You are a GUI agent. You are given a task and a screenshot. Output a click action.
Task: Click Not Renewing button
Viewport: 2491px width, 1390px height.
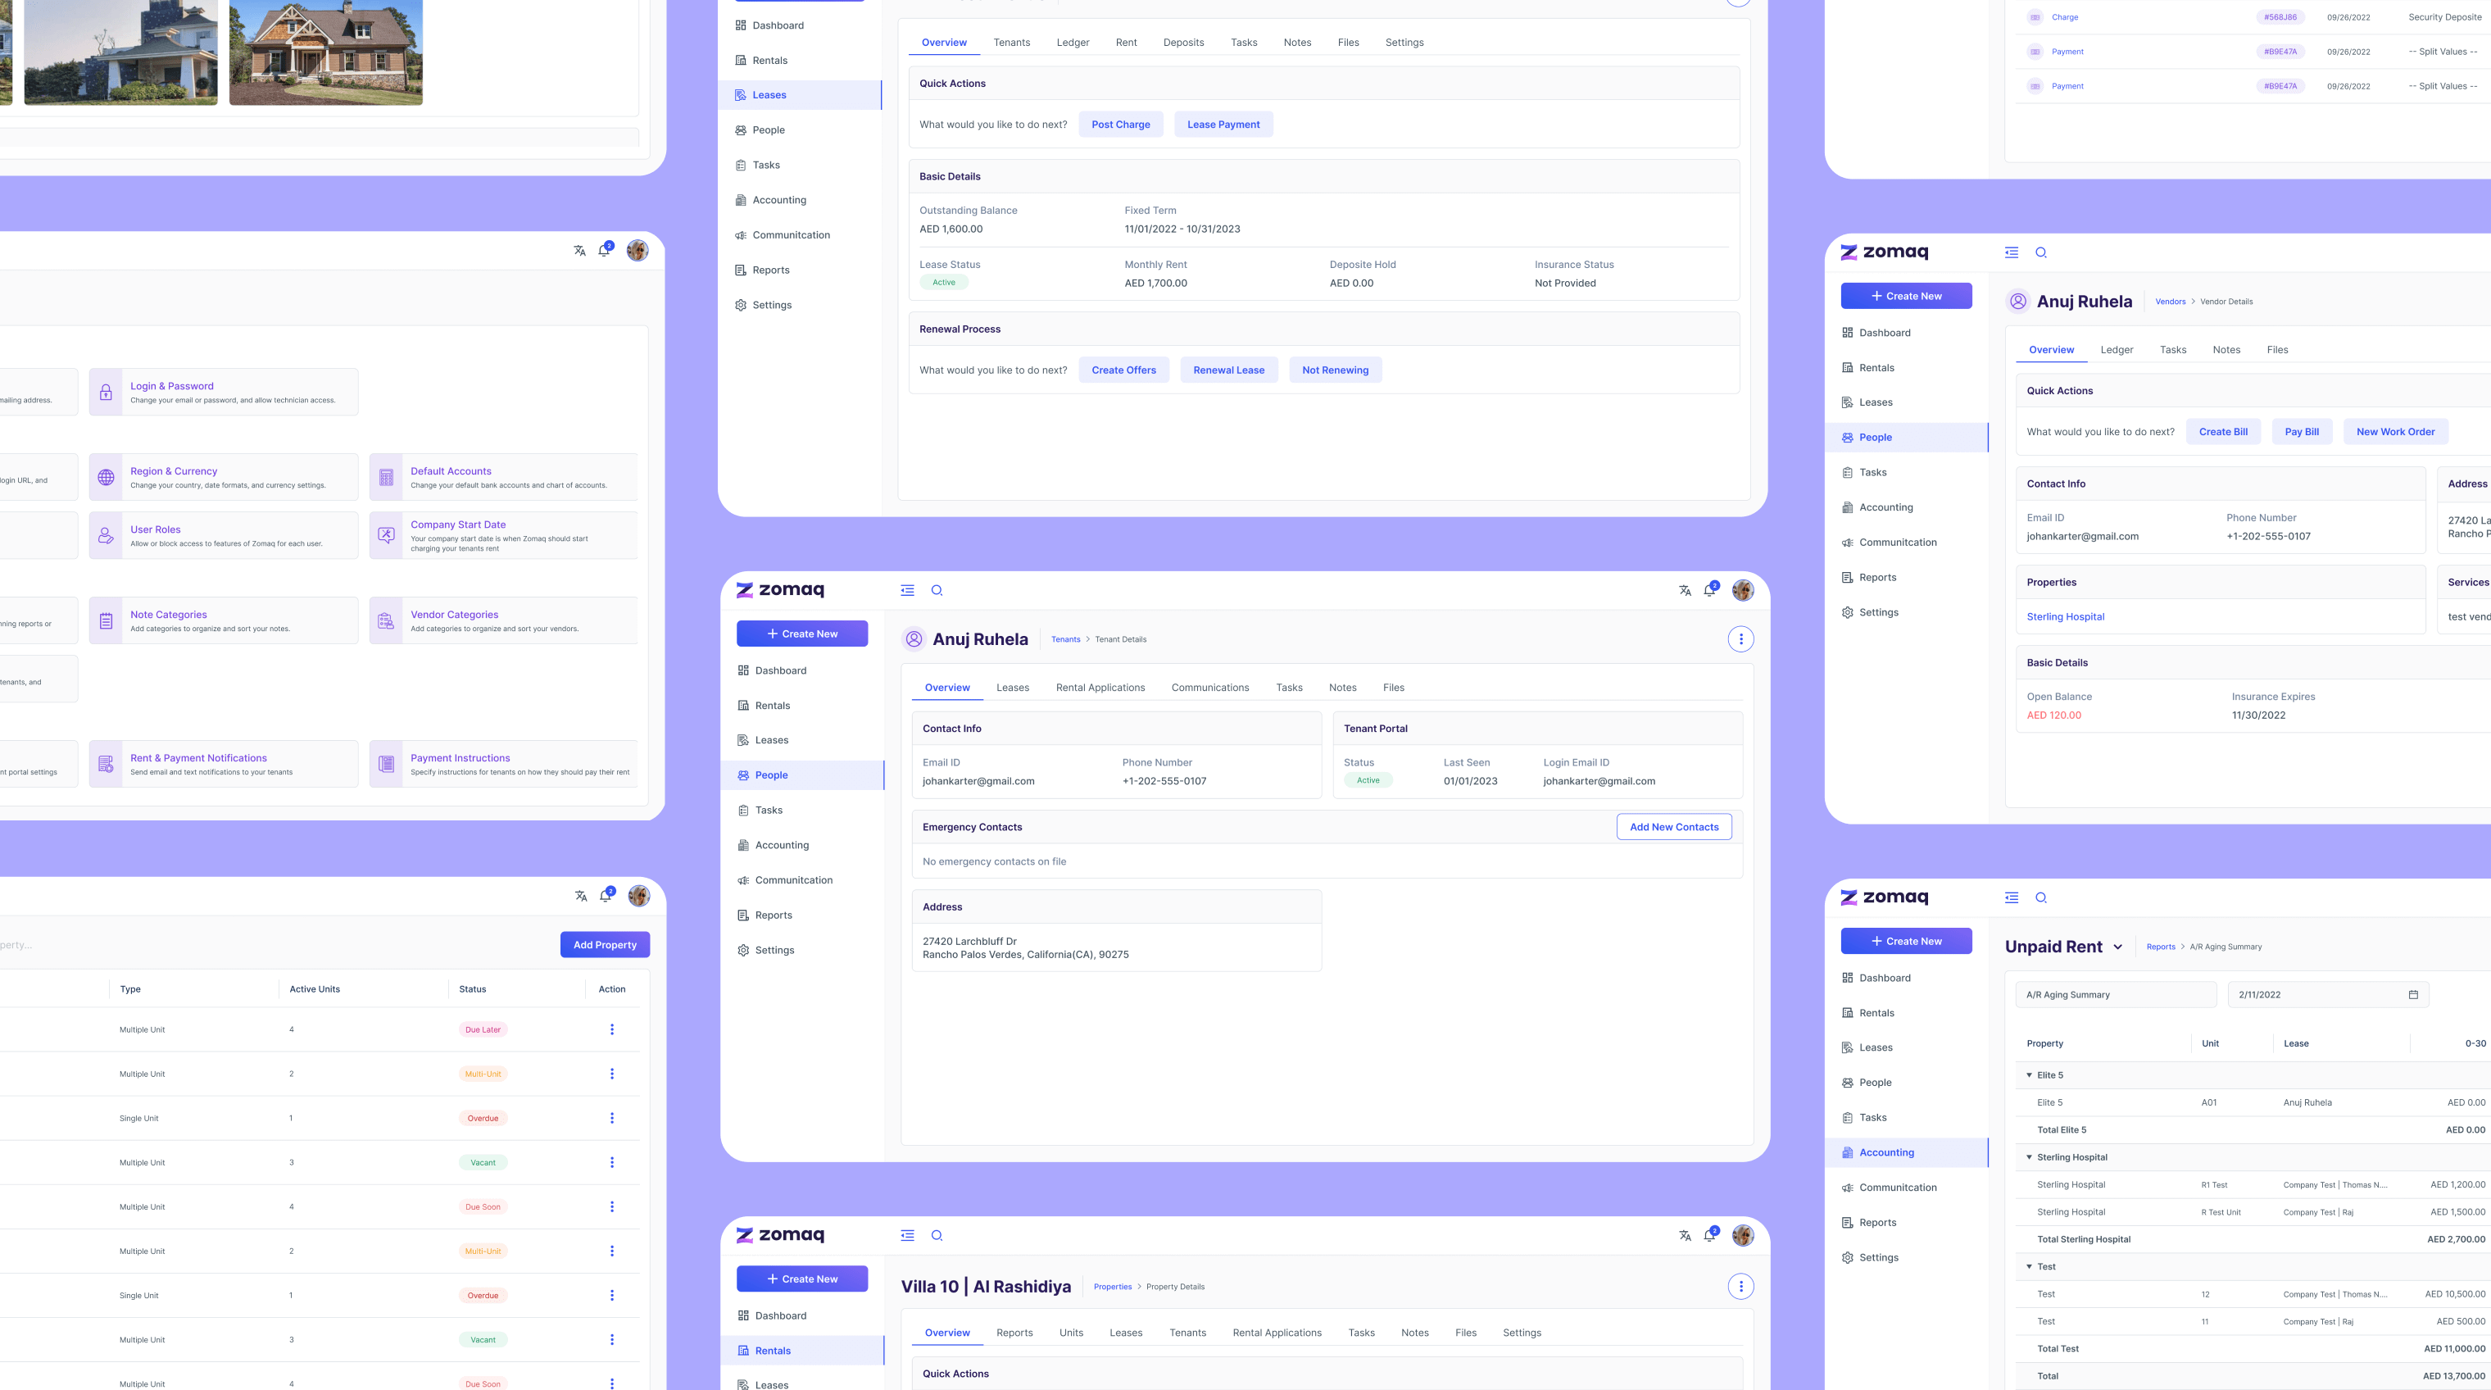1335,370
